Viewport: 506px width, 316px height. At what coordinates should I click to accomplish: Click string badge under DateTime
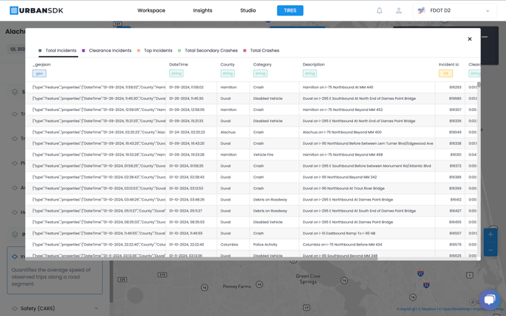(177, 73)
